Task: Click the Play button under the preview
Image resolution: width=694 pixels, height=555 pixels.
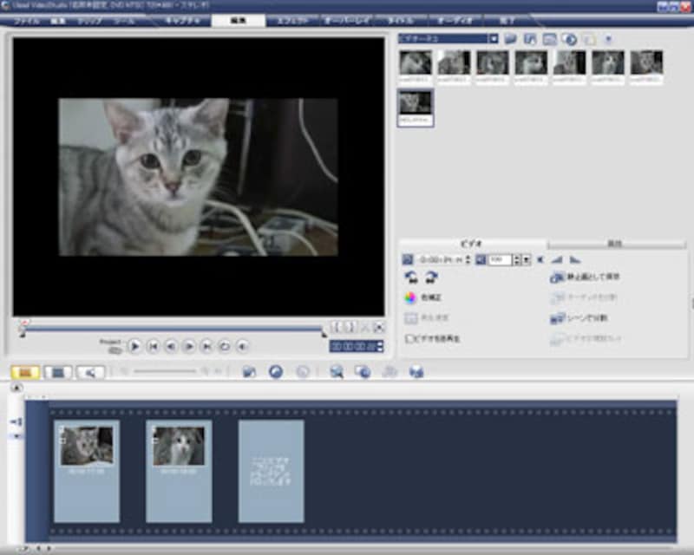Action: pos(134,346)
